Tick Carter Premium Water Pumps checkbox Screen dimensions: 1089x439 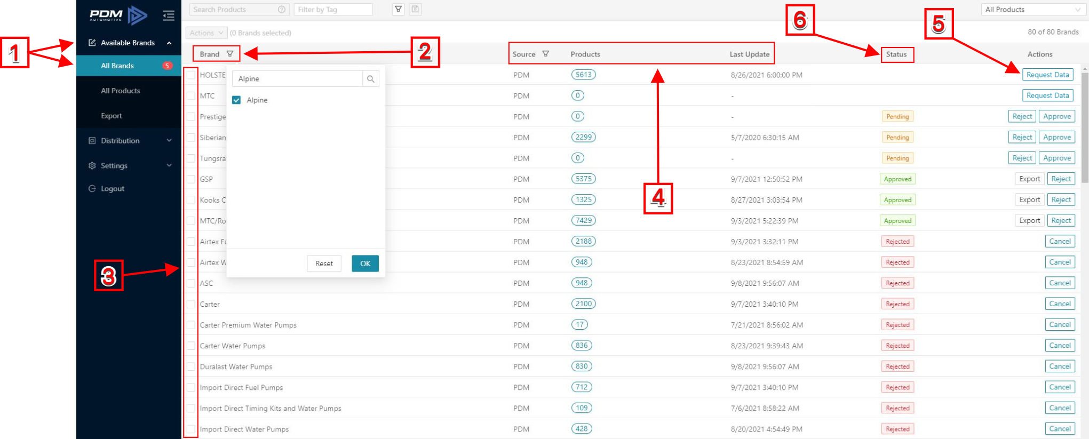pos(191,325)
